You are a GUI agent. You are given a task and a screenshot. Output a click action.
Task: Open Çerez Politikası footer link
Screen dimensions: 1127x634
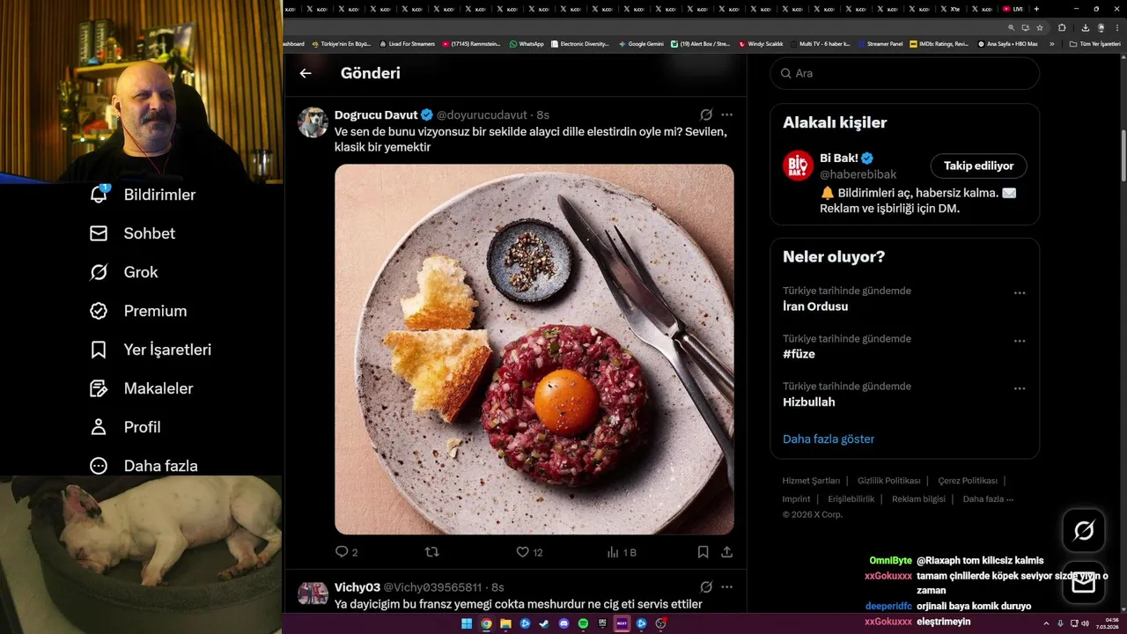click(x=967, y=481)
